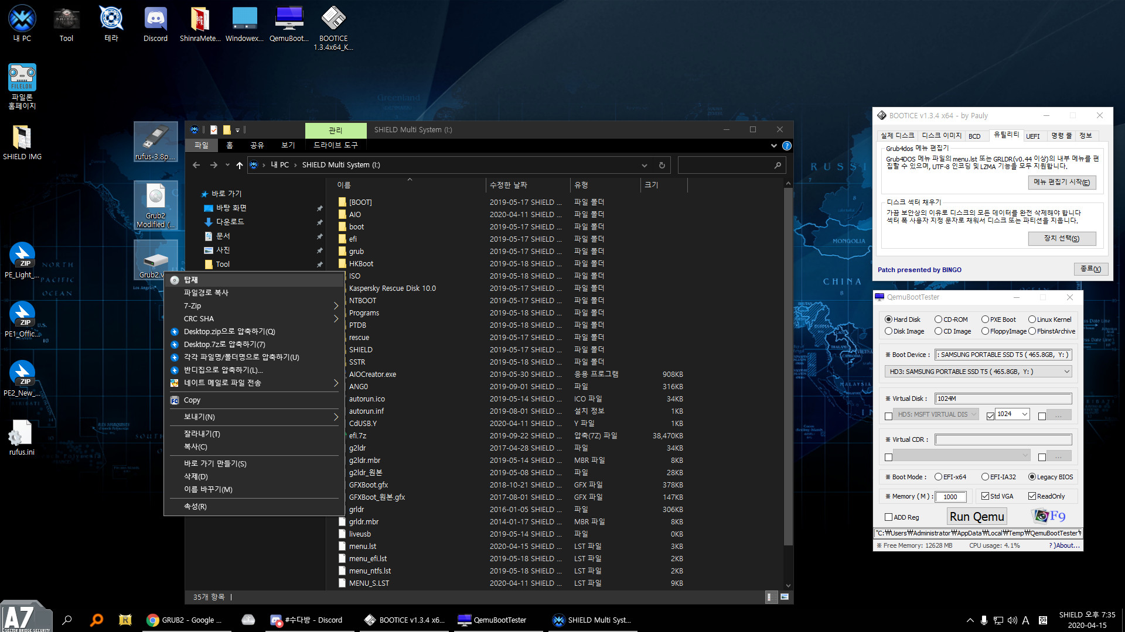1125x632 pixels.
Task: Select Hard Disk radio button
Action: click(902, 320)
